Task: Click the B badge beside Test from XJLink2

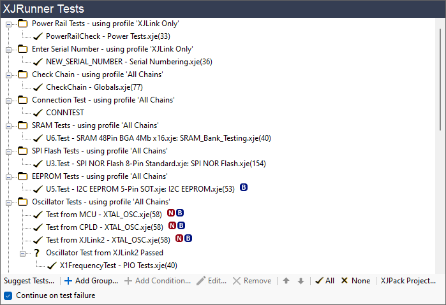Action: pyautogui.click(x=188, y=239)
